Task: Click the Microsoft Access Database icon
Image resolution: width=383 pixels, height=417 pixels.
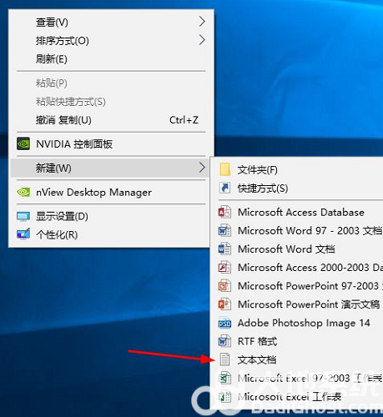Action: coord(224,213)
